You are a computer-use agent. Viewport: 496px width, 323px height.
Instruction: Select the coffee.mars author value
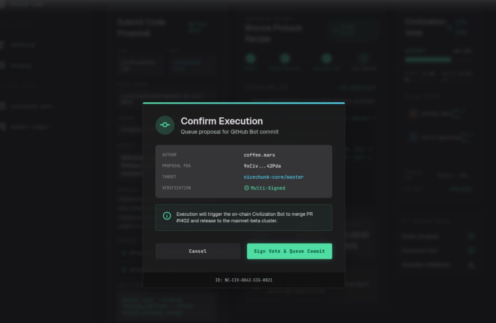(259, 155)
